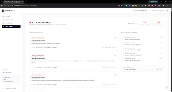Click 'Provides protections against discrimination' description
This screenshot has height=92, width=172.
click(x=63, y=80)
